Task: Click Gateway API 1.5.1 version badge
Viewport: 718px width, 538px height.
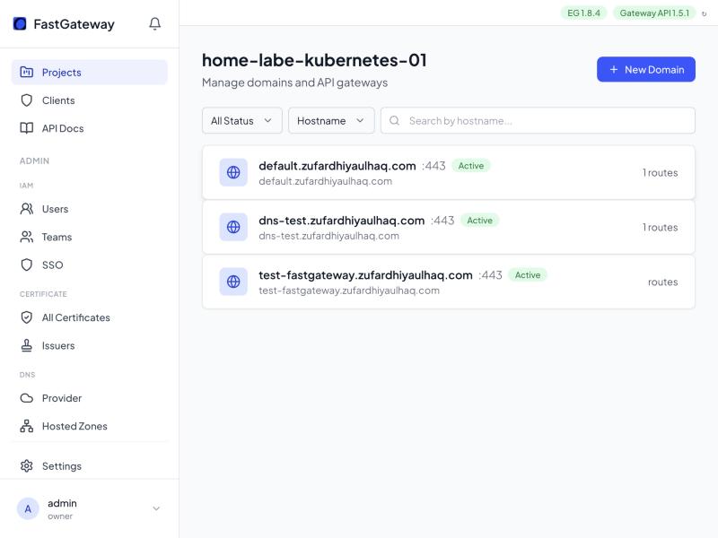Action: click(x=654, y=13)
